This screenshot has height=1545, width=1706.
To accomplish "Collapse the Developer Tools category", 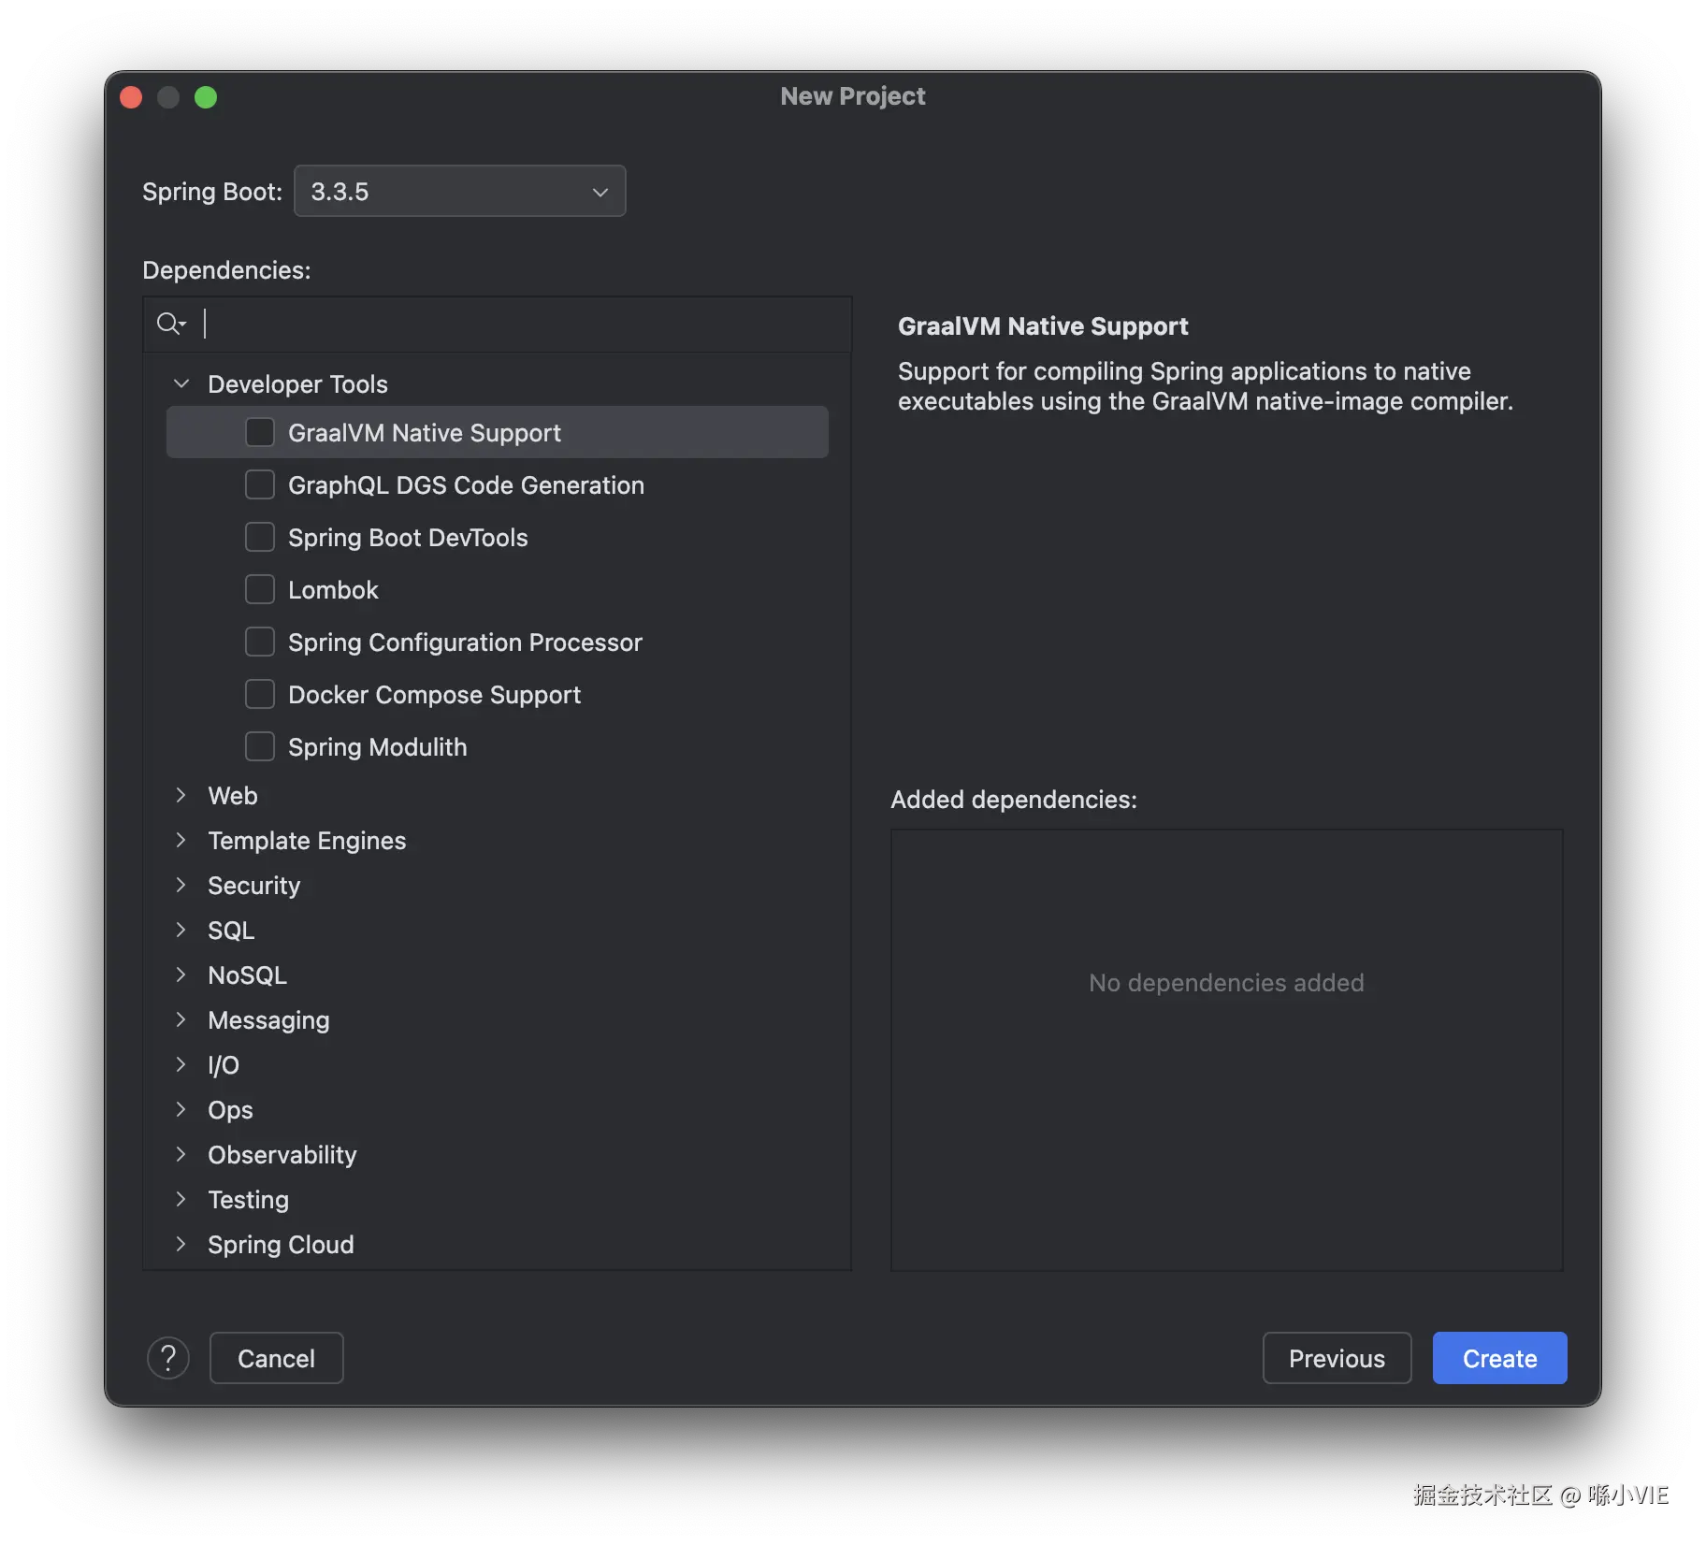I will pos(181,383).
